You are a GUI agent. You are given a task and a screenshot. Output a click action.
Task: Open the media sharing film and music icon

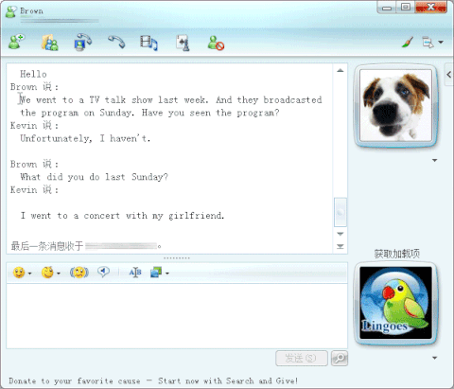tap(148, 43)
